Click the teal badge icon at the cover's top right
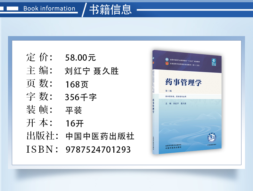The height and width of the screenshot is (191, 253). pyautogui.click(x=214, y=62)
